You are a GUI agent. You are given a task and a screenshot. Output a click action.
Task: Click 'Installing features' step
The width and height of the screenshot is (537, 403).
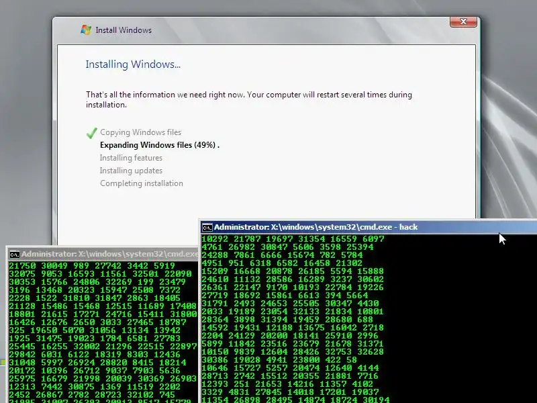131,158
